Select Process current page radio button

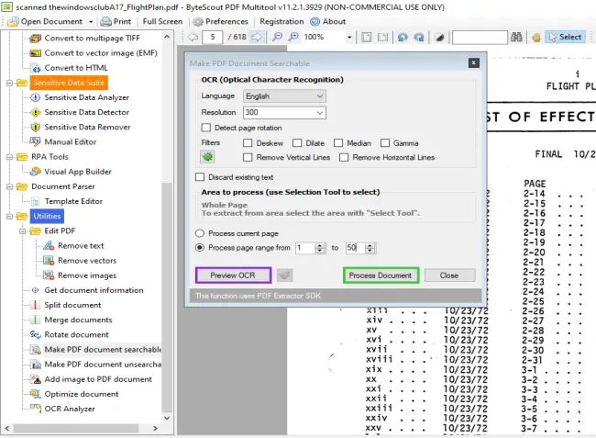(200, 233)
